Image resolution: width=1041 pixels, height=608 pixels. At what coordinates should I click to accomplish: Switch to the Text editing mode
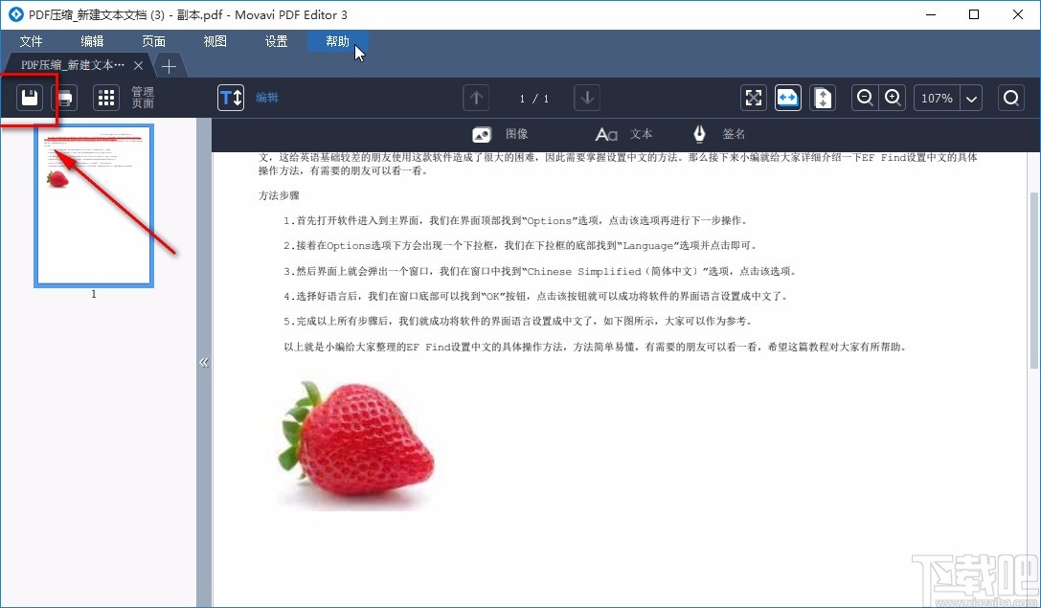625,133
